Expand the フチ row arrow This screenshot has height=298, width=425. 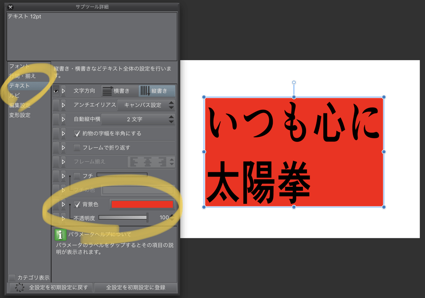pyautogui.click(x=63, y=176)
